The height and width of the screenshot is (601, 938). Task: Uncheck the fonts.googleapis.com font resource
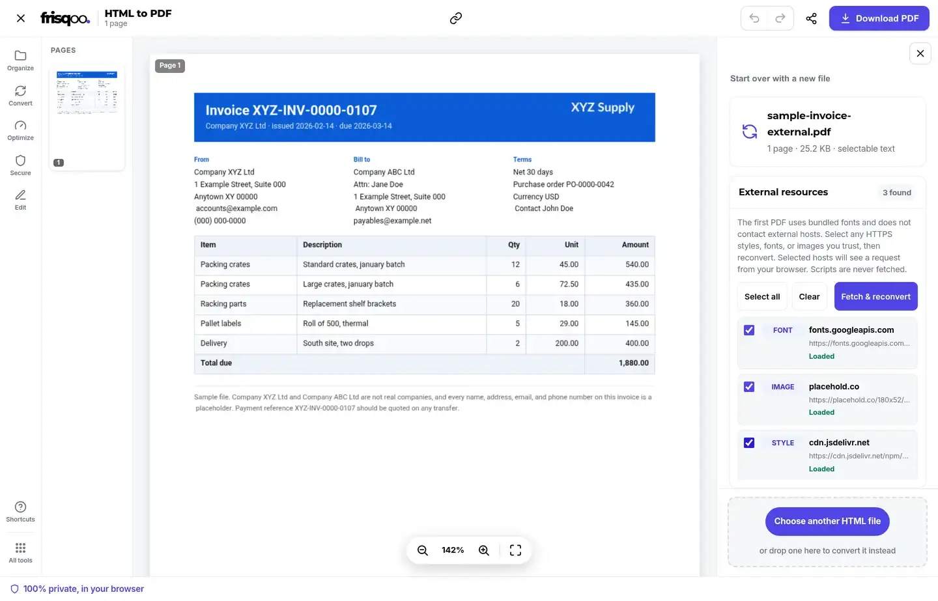tap(749, 330)
